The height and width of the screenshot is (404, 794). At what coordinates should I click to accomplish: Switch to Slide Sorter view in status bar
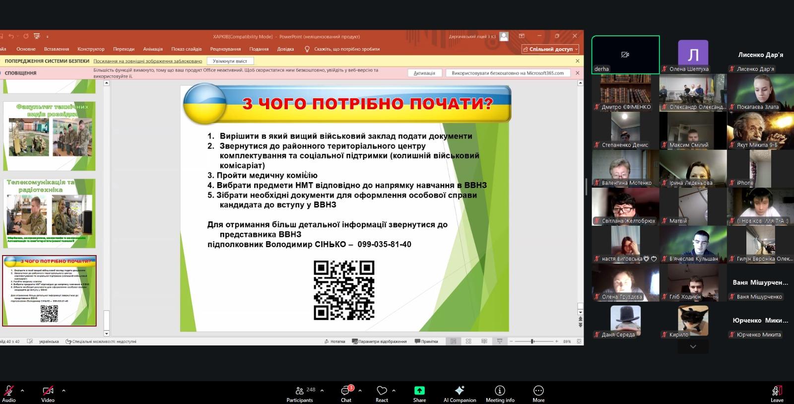click(468, 341)
